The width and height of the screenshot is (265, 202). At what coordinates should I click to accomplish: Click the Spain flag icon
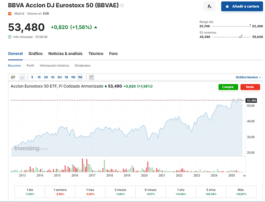click(x=10, y=14)
